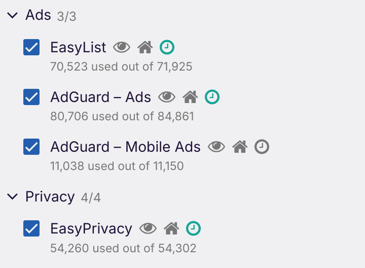The image size is (365, 268).
Task: Open EasyPrivacy home page icon
Action: (171, 228)
